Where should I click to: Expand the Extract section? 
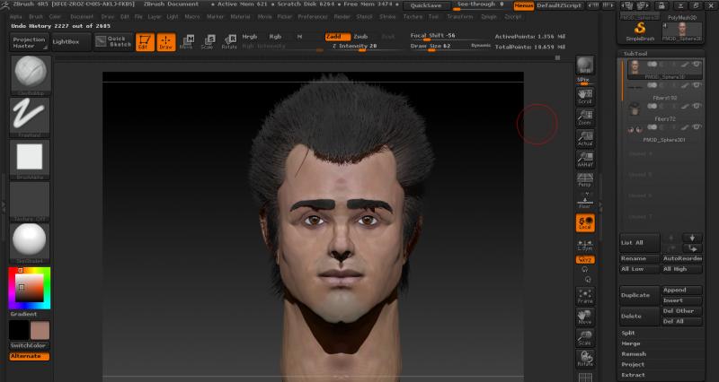point(633,375)
